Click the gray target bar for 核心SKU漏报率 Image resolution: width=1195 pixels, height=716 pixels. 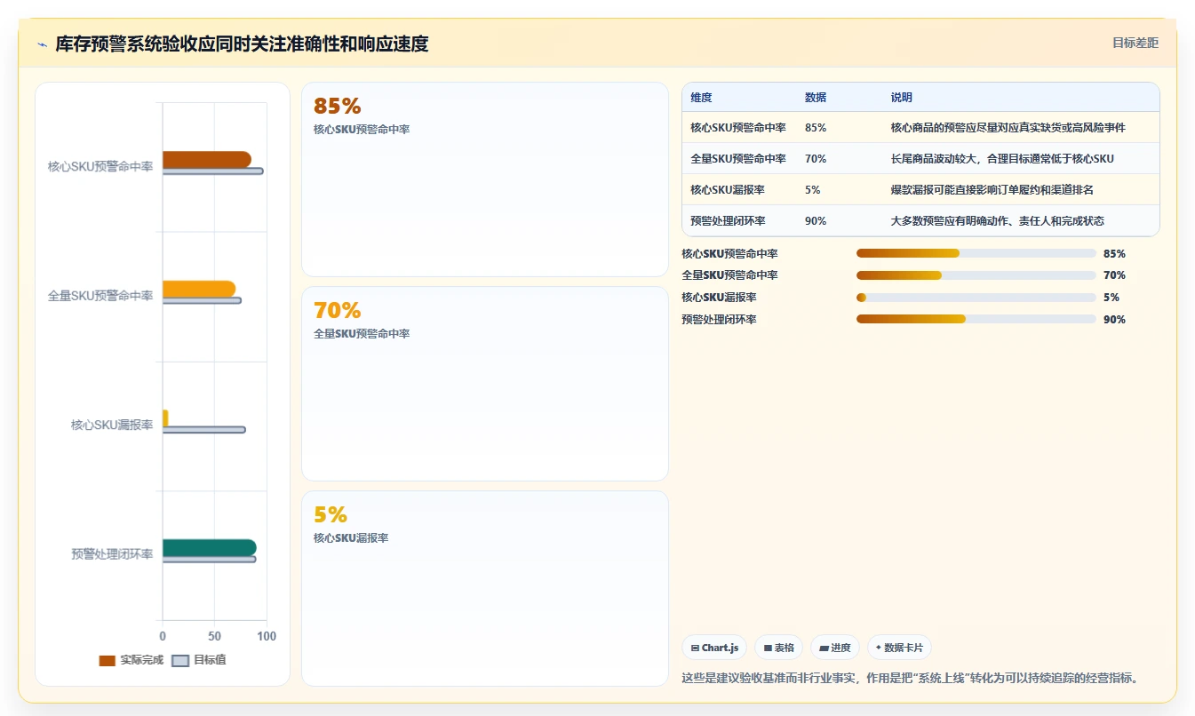pyautogui.click(x=204, y=430)
